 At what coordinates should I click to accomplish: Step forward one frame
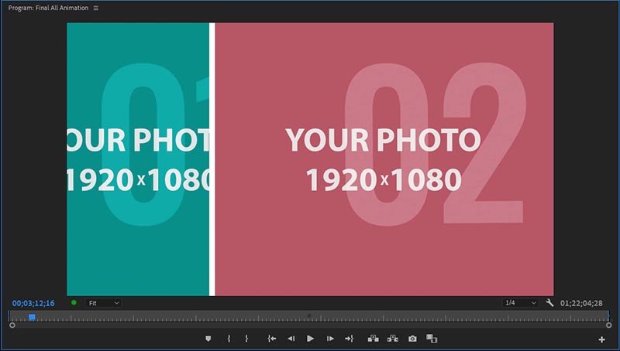tap(330, 339)
